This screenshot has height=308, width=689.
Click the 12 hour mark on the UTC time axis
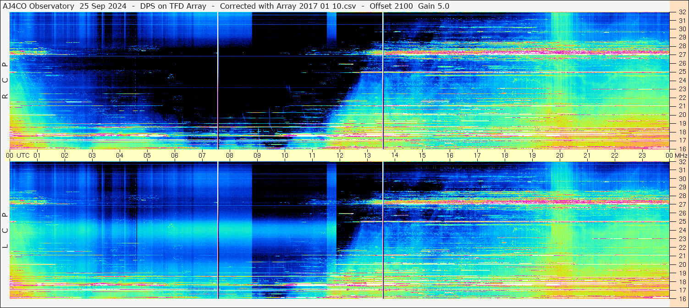coord(340,155)
